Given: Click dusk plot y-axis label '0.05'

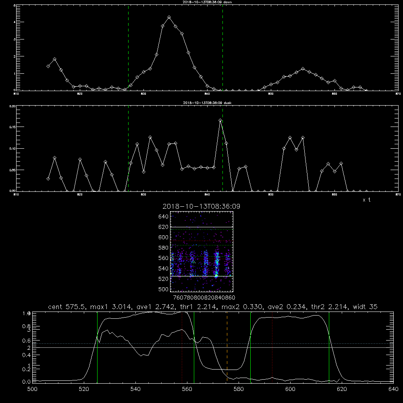Looking at the screenshot, I should click(x=12, y=170).
